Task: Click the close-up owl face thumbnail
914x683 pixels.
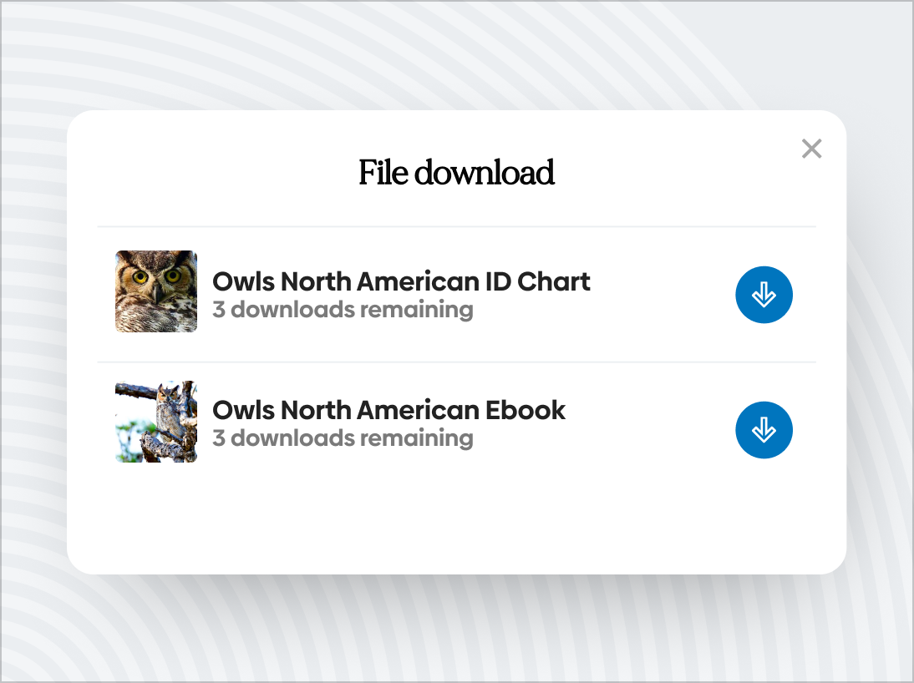Action: pos(156,291)
